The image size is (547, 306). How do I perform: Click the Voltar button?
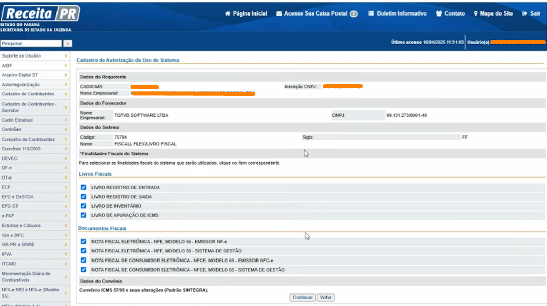(326, 298)
